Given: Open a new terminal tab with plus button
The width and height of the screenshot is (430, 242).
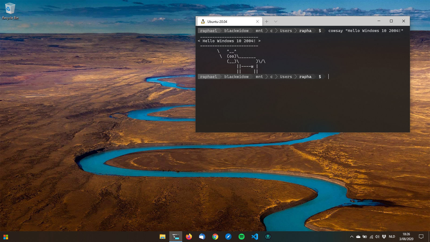Looking at the screenshot, I should pos(267,22).
